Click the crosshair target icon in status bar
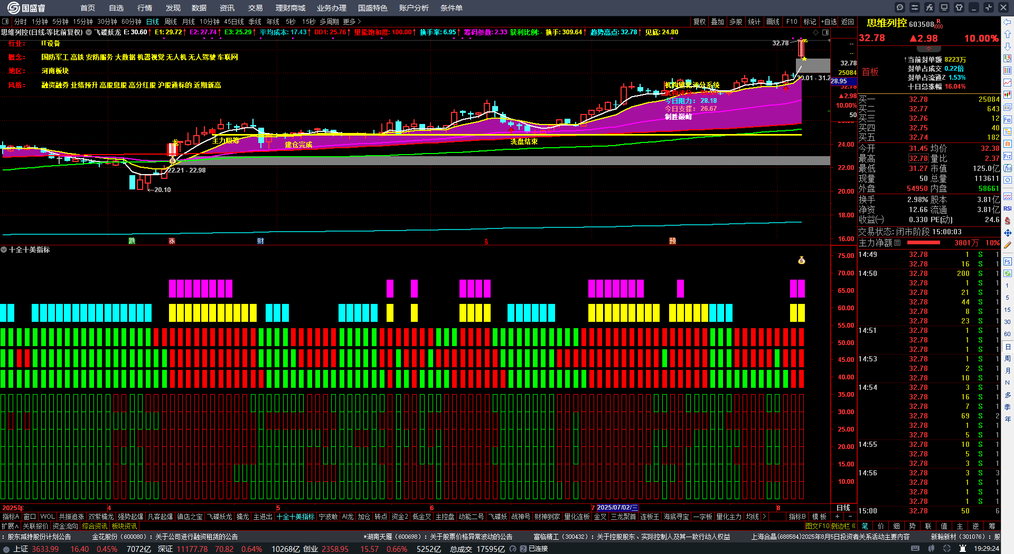Screen dimensions: 1014x554 pyautogui.click(x=947, y=549)
